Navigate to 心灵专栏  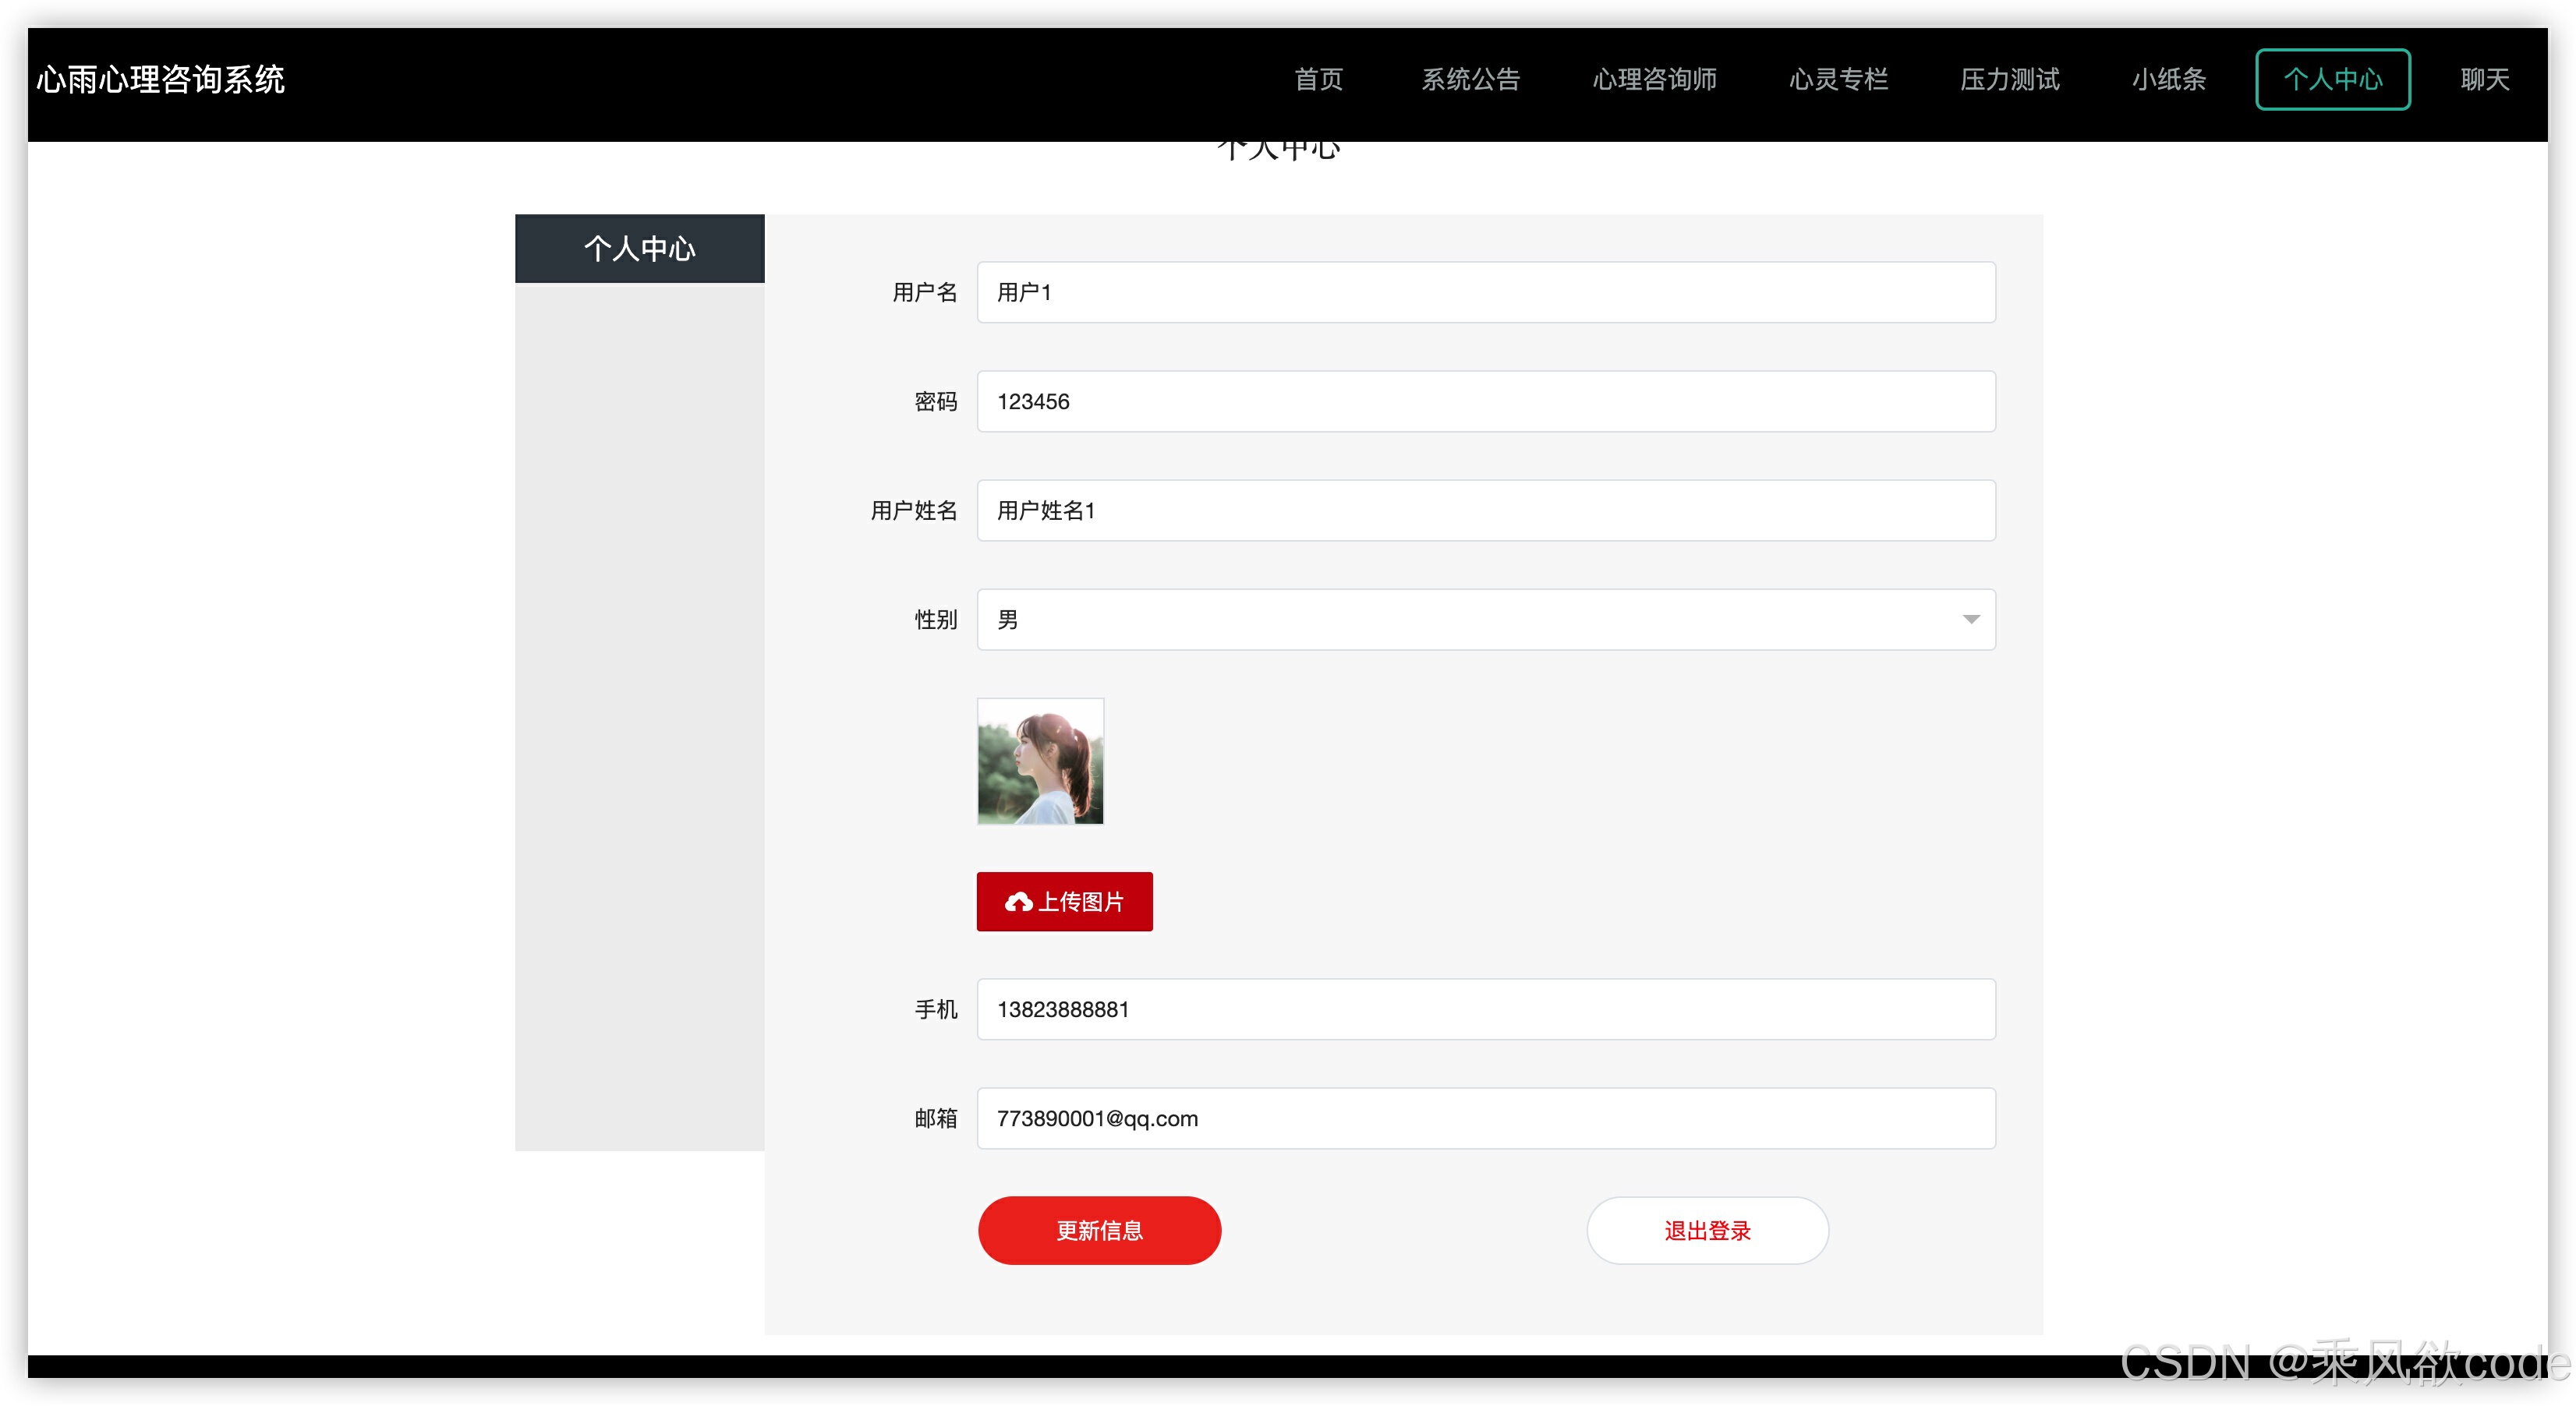1838,79
